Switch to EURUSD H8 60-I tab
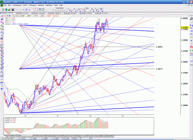Viewport: 193px width, 140px height. [54, 13]
